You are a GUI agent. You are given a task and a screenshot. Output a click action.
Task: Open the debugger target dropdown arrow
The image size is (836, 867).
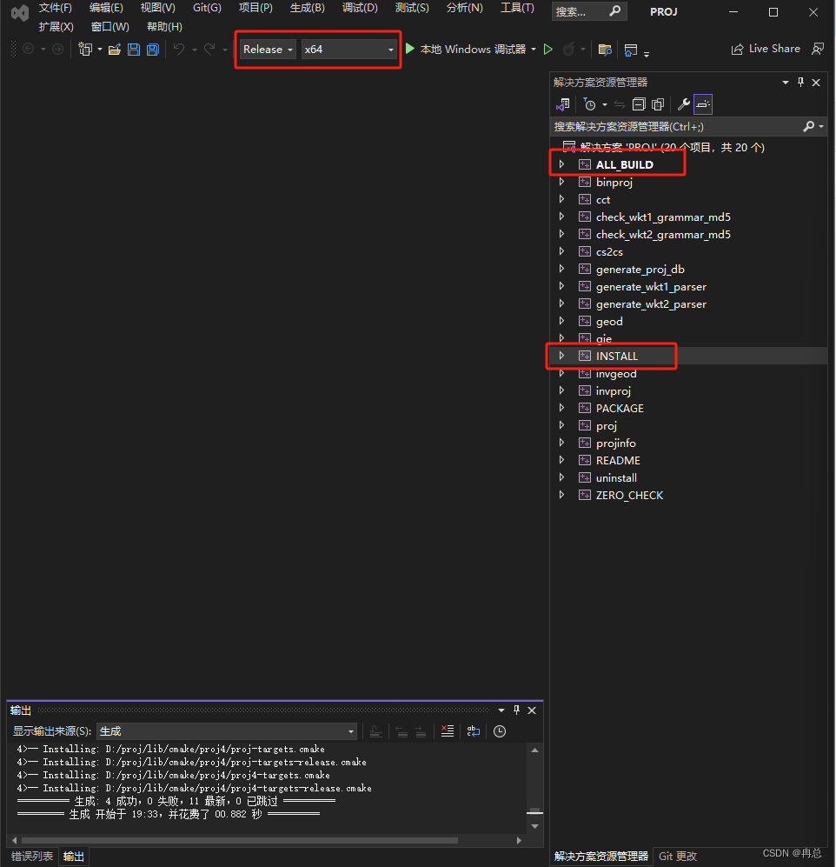point(534,50)
